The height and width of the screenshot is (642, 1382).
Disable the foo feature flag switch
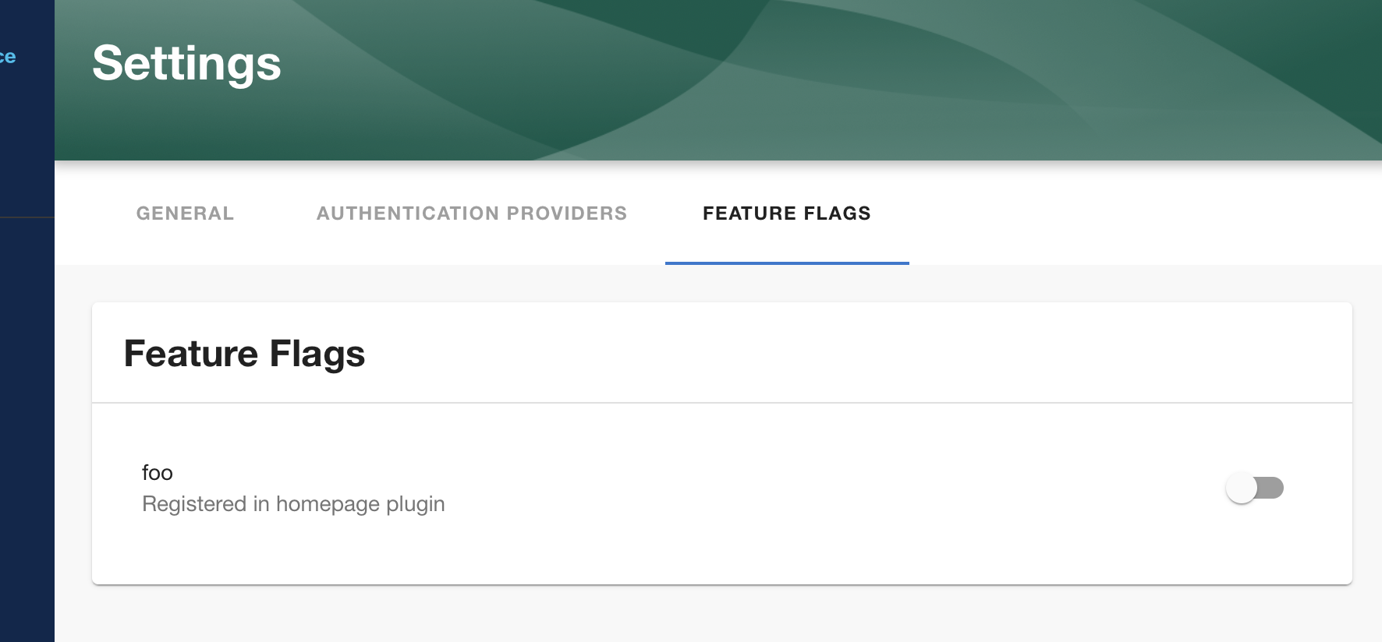[x=1256, y=488]
